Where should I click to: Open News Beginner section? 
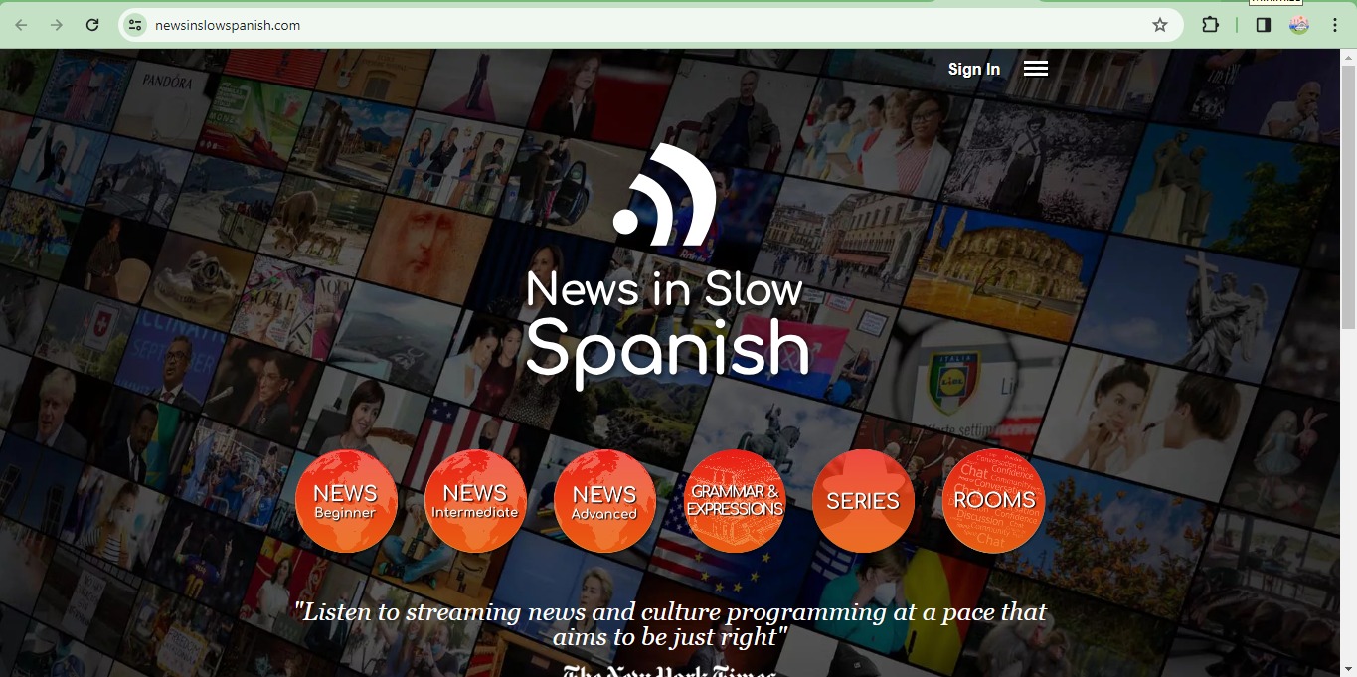346,501
